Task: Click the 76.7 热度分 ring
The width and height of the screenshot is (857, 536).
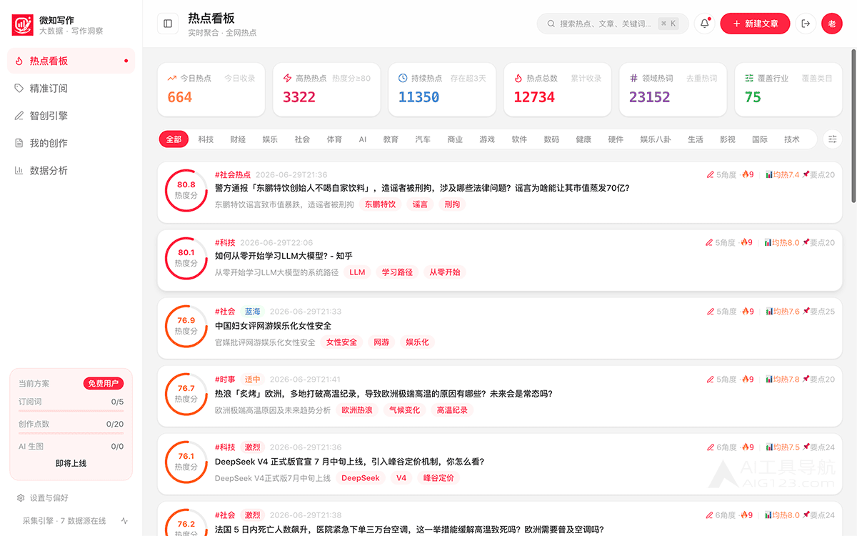Action: click(186, 393)
